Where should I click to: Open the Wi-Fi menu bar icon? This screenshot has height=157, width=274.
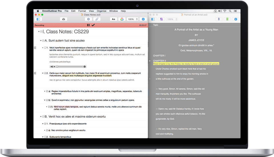click(225, 11)
